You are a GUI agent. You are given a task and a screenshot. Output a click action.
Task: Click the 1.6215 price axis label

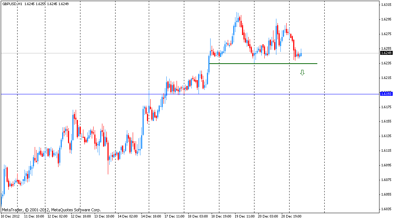coord(386,78)
